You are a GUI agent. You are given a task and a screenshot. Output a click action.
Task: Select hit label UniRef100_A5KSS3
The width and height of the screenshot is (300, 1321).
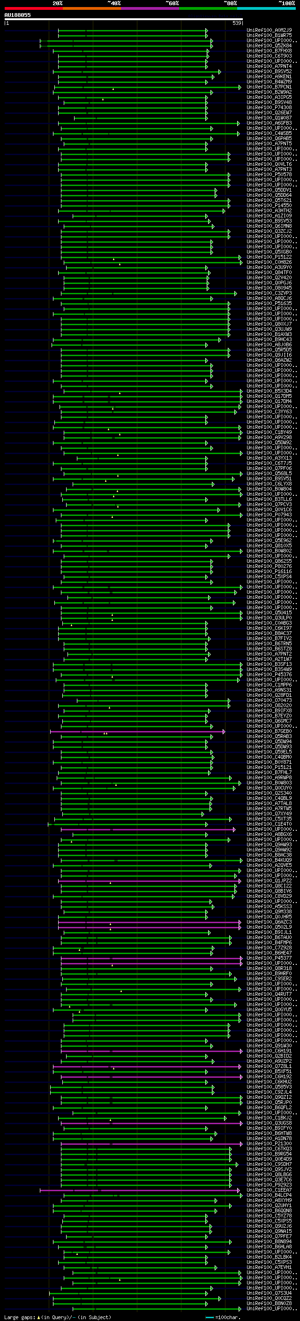[x=269, y=907]
